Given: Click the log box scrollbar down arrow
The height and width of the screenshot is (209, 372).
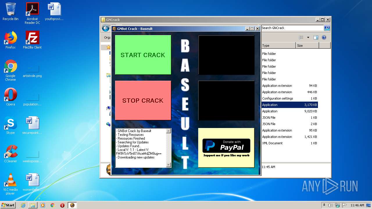Looking at the screenshot, I should tap(169, 165).
